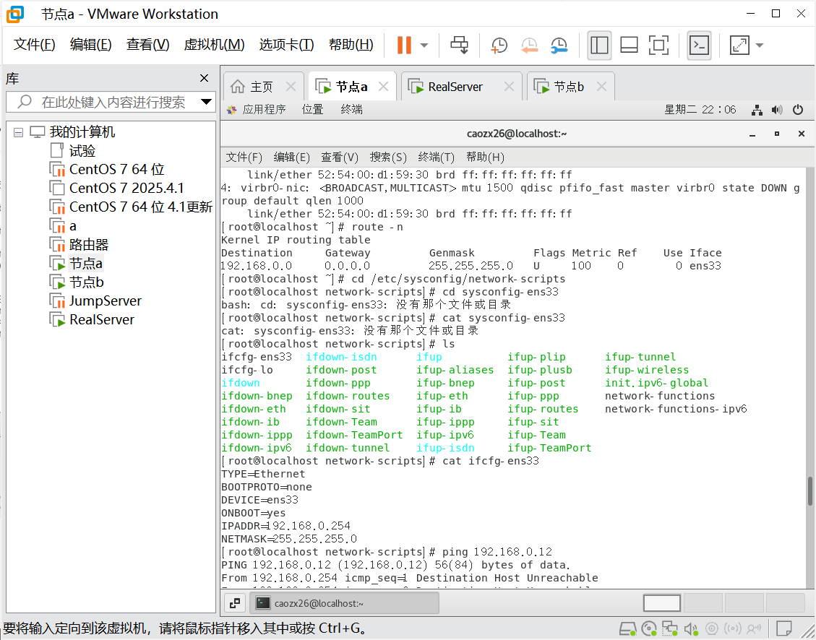816x640 pixels.
Task: Open the guest 应用程序 menu
Action: 257,110
